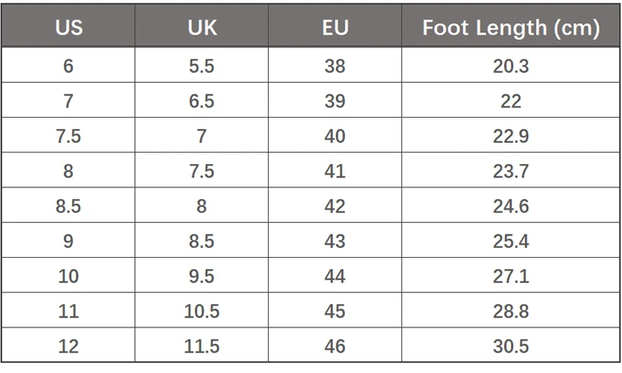Click the Foot Length (cm) header
622x373 pixels.
click(x=511, y=27)
